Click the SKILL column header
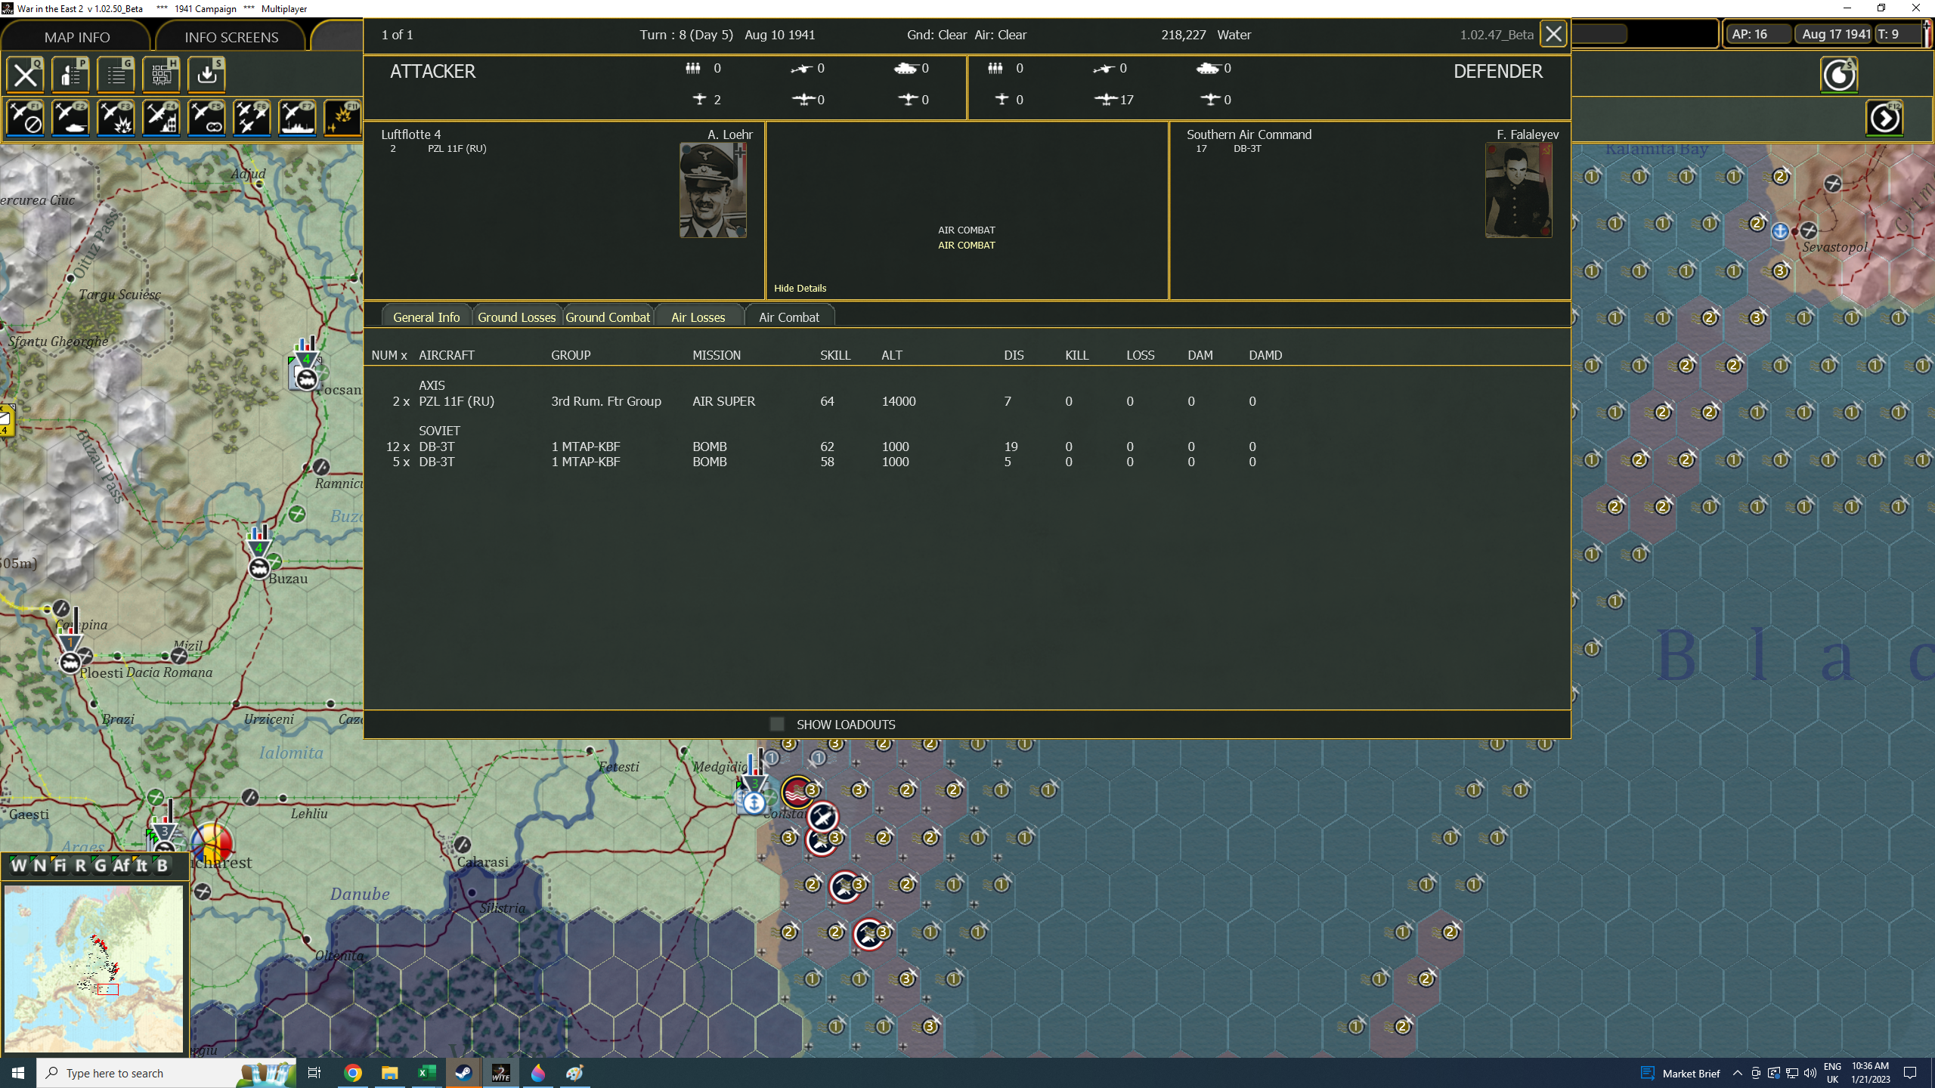 [x=835, y=355]
